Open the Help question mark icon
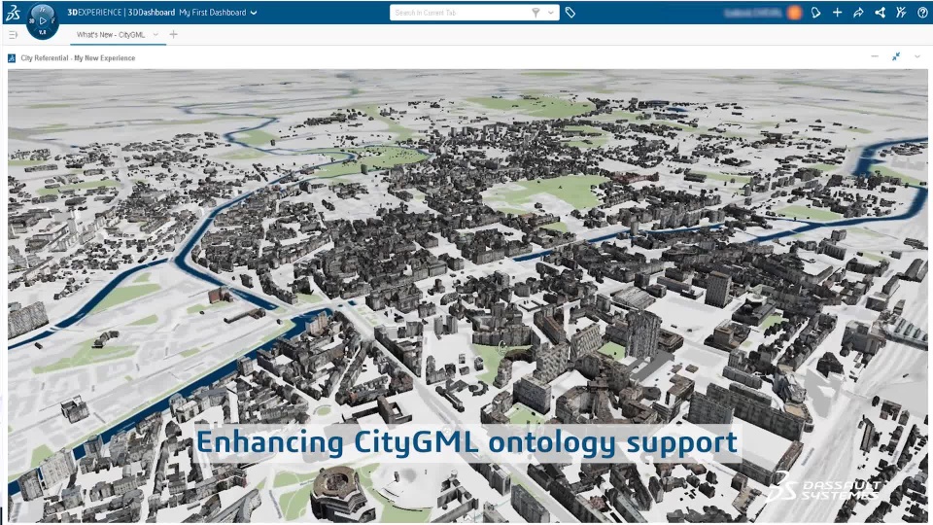 coord(922,13)
